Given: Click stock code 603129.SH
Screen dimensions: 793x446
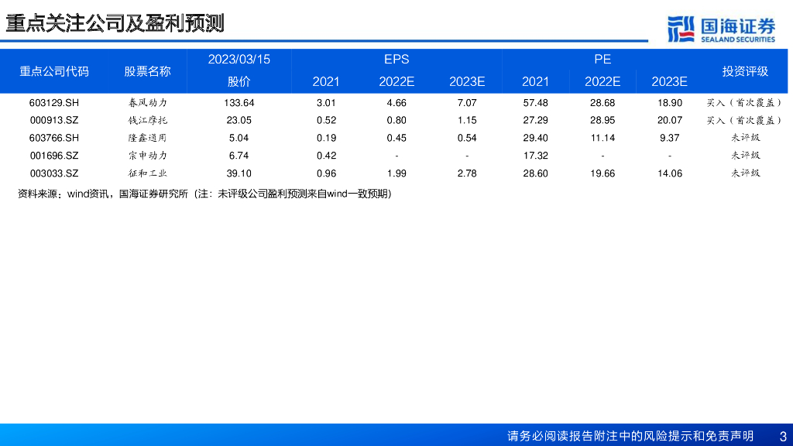Looking at the screenshot, I should (x=54, y=103).
